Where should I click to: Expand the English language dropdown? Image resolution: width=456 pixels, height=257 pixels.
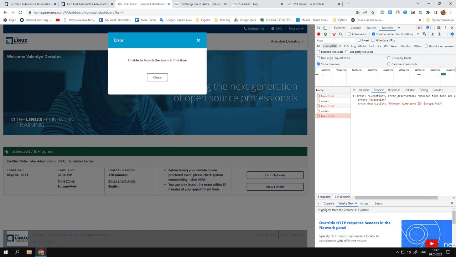(x=296, y=29)
